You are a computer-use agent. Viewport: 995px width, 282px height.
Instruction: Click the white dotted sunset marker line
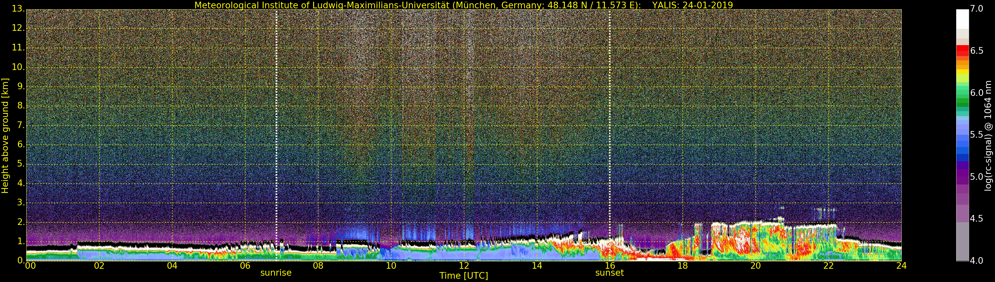coord(610,135)
